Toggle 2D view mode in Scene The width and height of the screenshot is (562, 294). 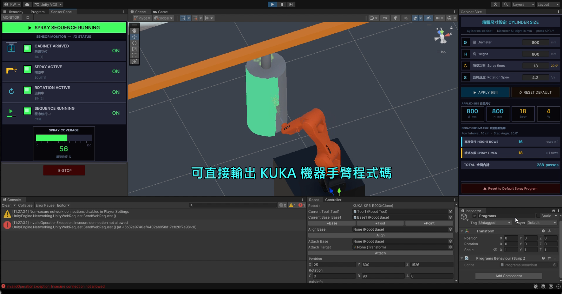click(x=385, y=18)
